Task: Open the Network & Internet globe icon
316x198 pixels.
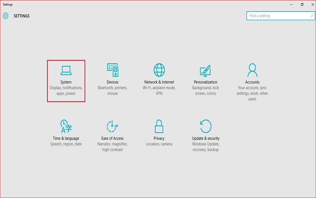Action: 159,70
